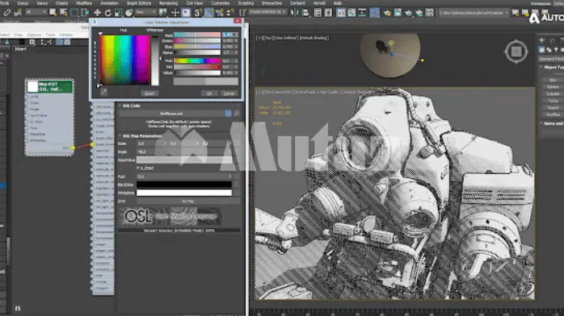Toggle Keyboard Shortcut Override

tap(186, 13)
